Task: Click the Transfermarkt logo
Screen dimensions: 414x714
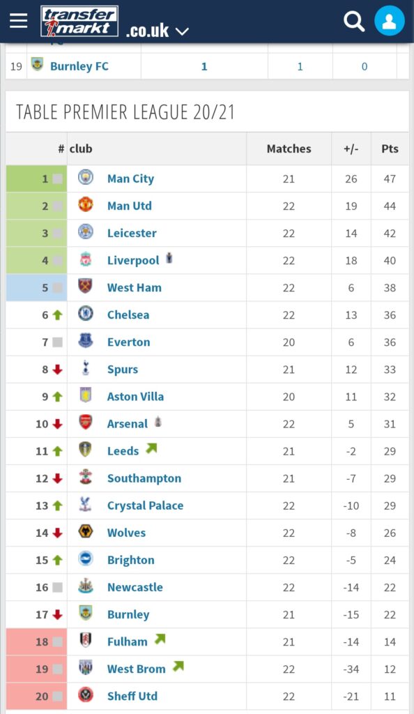Action: [79, 21]
